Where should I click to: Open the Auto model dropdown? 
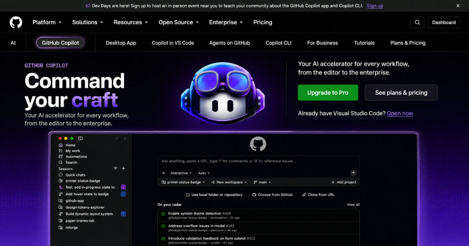tap(204, 173)
